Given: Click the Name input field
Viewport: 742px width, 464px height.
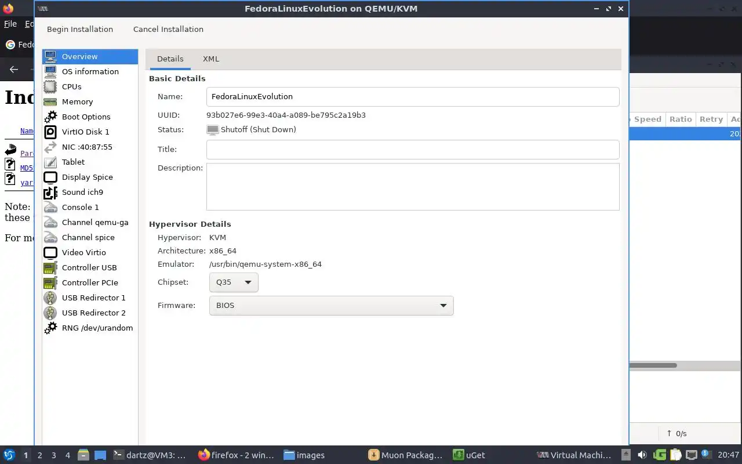Looking at the screenshot, I should click(413, 96).
